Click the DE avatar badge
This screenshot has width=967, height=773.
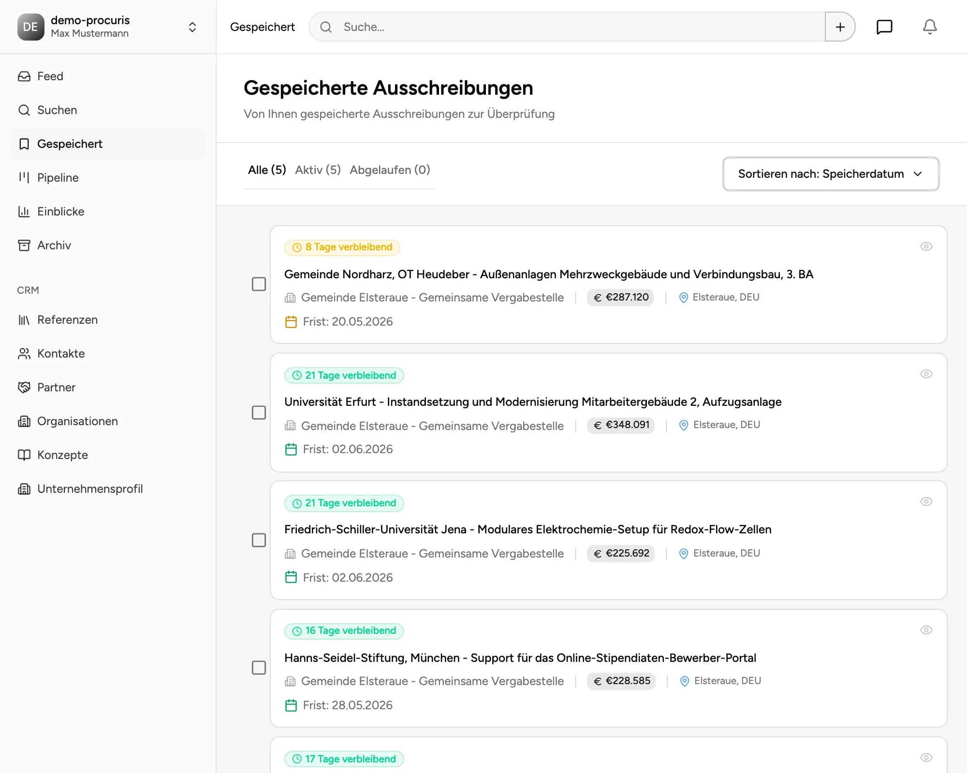[x=30, y=27]
